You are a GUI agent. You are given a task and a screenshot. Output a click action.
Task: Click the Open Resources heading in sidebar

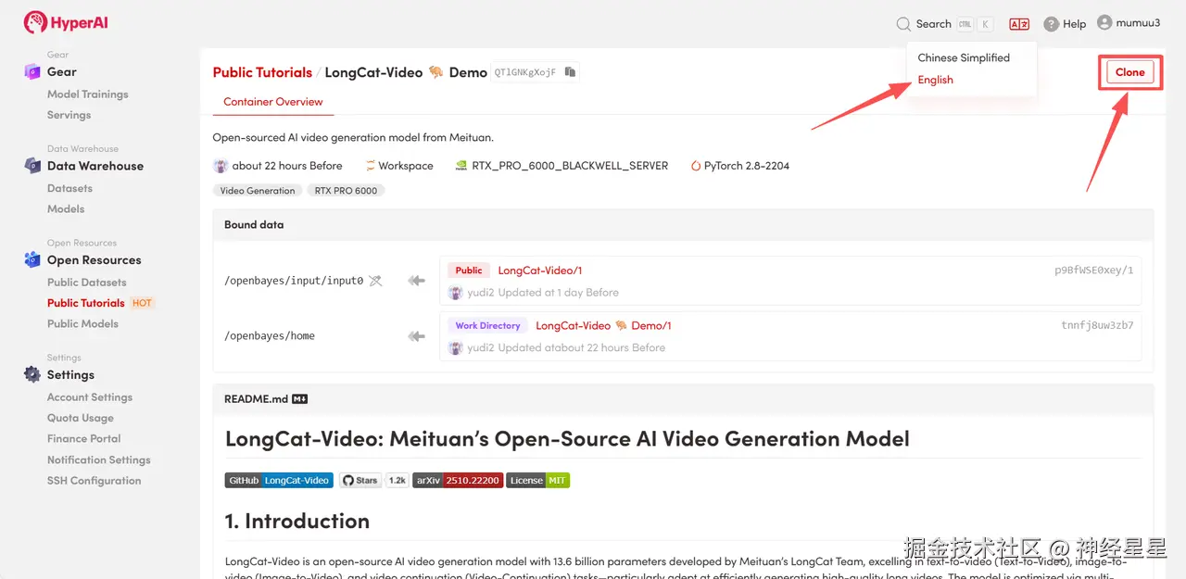tap(95, 260)
